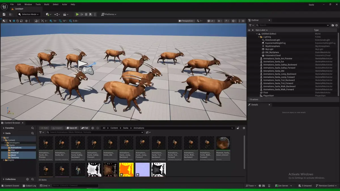Select the translate move gizmo tool
Image resolution: width=340 pixels, height=191 pixels.
pyautogui.click(x=14, y=21)
